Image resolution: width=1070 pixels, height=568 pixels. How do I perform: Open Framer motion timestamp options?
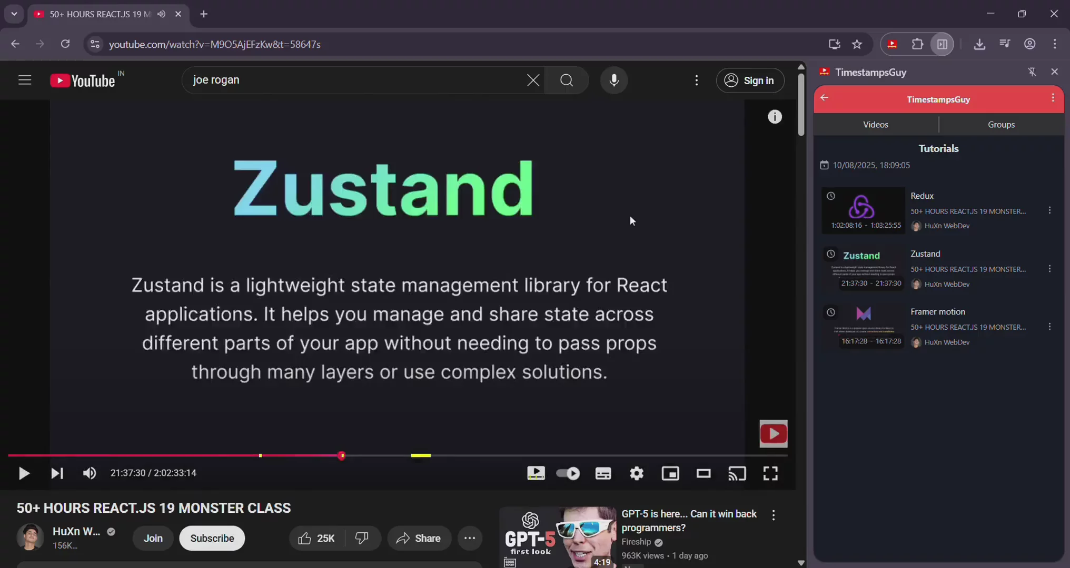1049,327
